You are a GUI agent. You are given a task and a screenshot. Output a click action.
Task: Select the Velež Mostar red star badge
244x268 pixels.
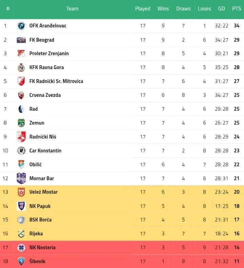pos(21,192)
